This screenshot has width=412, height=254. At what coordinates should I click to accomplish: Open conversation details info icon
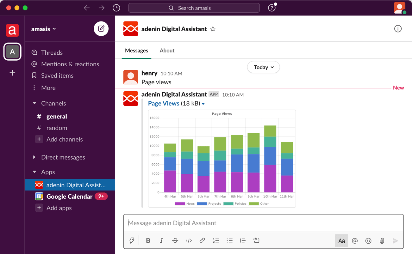point(398,29)
